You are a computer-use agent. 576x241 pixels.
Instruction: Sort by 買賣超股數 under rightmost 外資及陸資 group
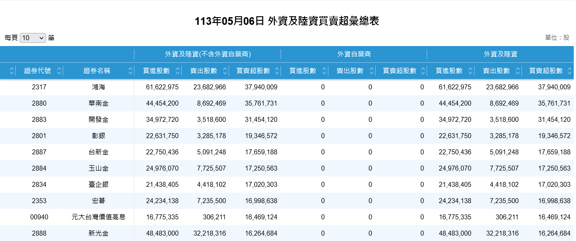[x=570, y=71]
